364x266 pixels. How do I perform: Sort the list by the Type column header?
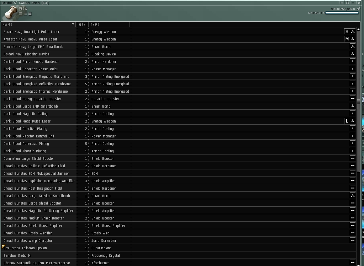point(109,25)
